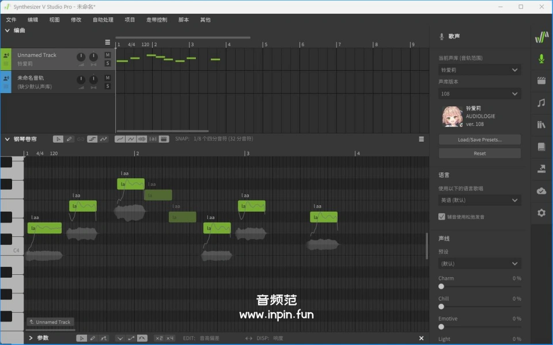Screen dimensions: 553x345
Task: Toggle the note display icon in piano roll toolbar
Action: pos(92,139)
